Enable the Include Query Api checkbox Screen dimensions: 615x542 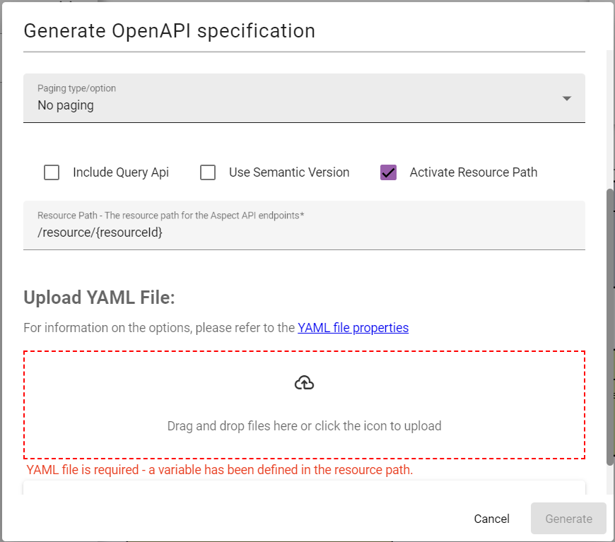click(x=52, y=172)
